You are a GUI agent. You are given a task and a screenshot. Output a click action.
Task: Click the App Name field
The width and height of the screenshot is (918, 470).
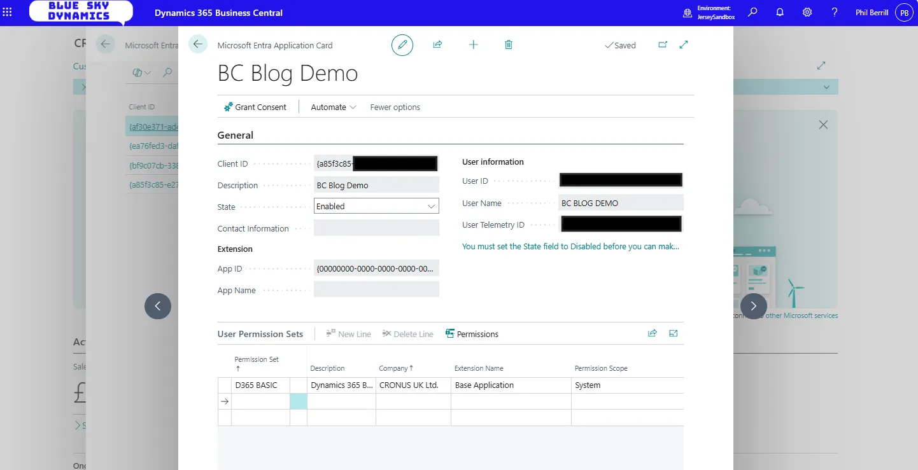pyautogui.click(x=376, y=289)
